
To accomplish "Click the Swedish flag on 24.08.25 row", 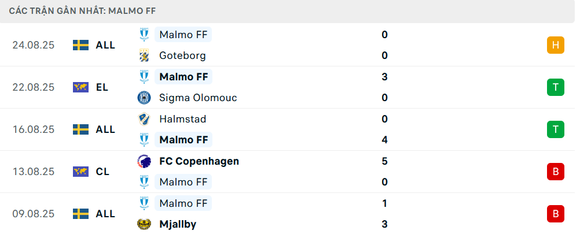I will tap(80, 45).
